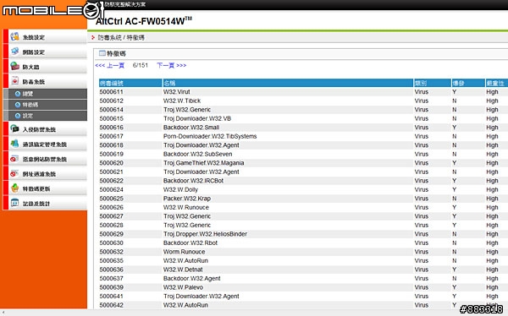The height and width of the screenshot is (316, 508).
Task: Select the Backdoor.W32.SubSeven entry
Action: 197,155
